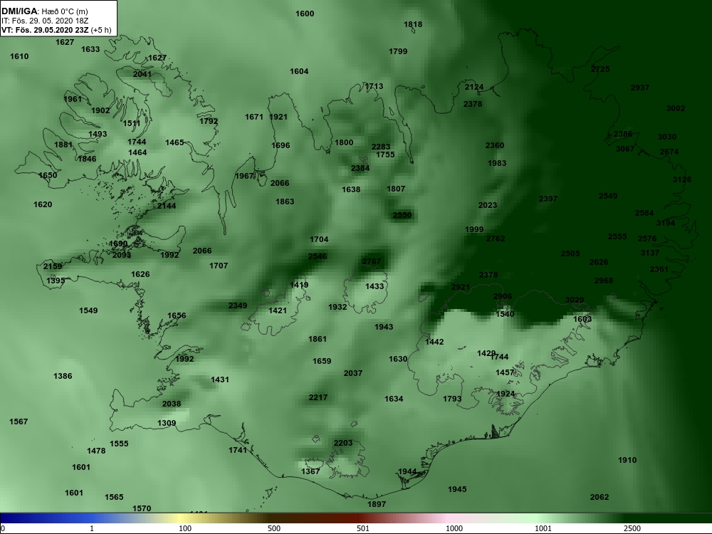Click the map value '1633'
Viewport: 712px width, 534px height.
click(x=90, y=49)
